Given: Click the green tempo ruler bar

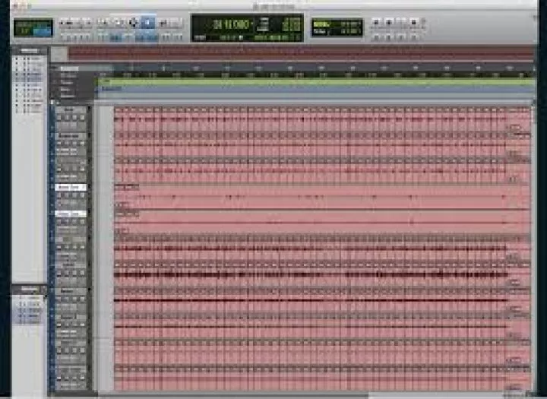Looking at the screenshot, I should click(x=315, y=82).
